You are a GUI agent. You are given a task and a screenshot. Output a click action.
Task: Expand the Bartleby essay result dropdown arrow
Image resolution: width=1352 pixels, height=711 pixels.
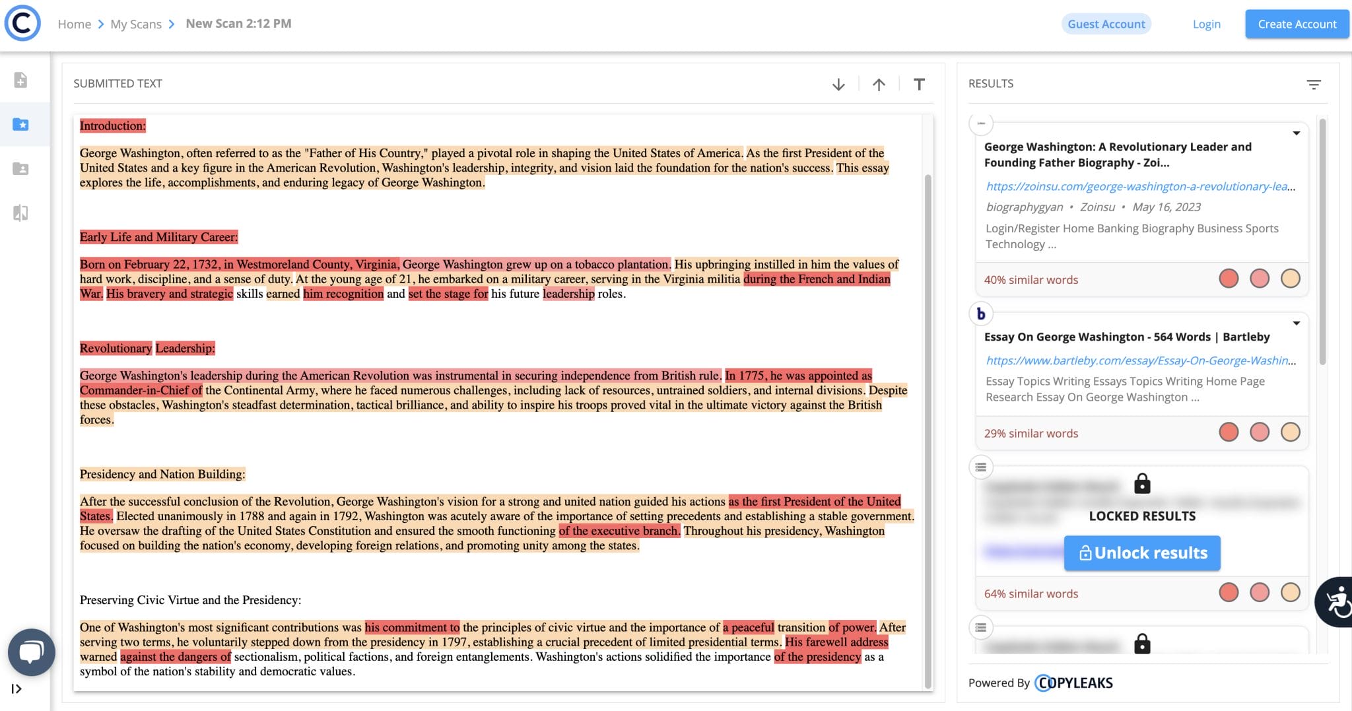point(1297,323)
